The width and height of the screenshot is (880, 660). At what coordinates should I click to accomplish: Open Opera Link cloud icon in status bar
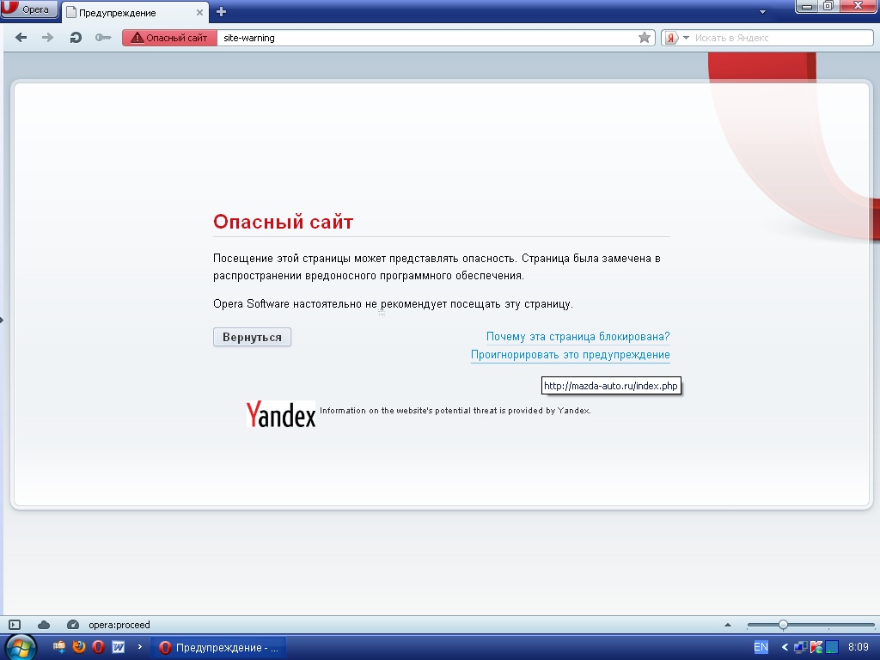[44, 625]
